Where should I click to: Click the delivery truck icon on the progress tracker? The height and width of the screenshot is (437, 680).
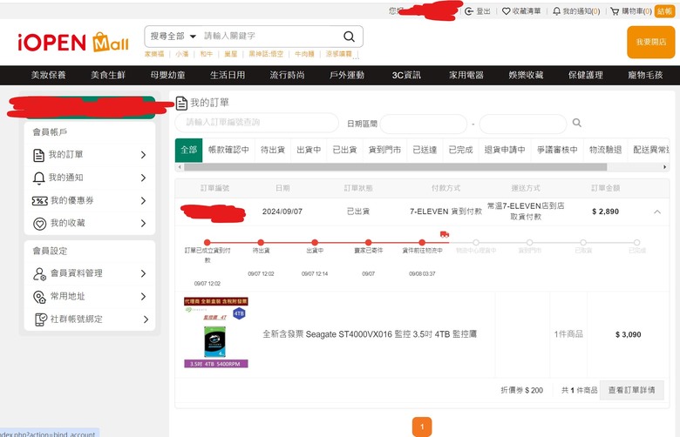tap(445, 234)
